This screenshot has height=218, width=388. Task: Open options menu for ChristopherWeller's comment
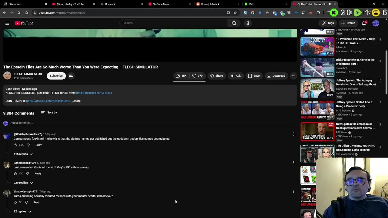(293, 134)
